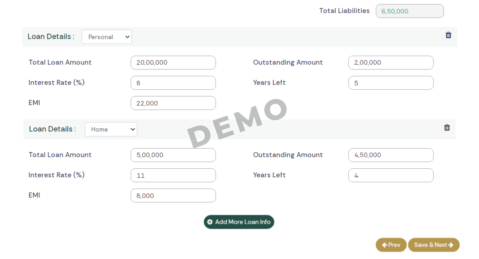This screenshot has height=259, width=479.
Task: Select the Years Left field showing 4
Action: click(391, 176)
